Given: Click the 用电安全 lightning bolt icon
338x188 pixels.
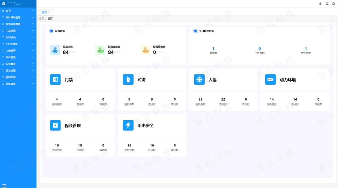Looking at the screenshot, I should point(128,125).
